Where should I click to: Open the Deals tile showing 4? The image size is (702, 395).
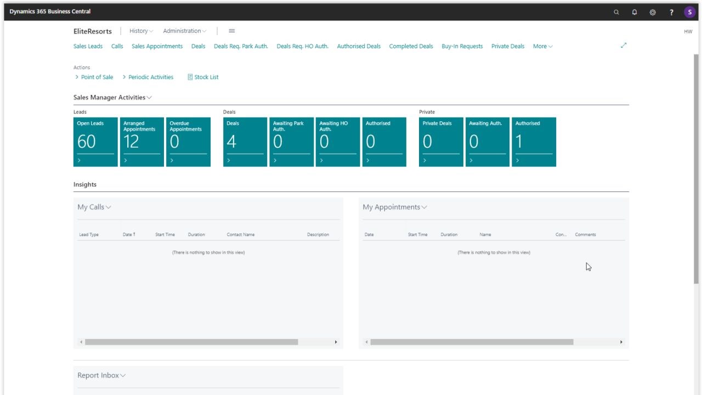pyautogui.click(x=245, y=142)
